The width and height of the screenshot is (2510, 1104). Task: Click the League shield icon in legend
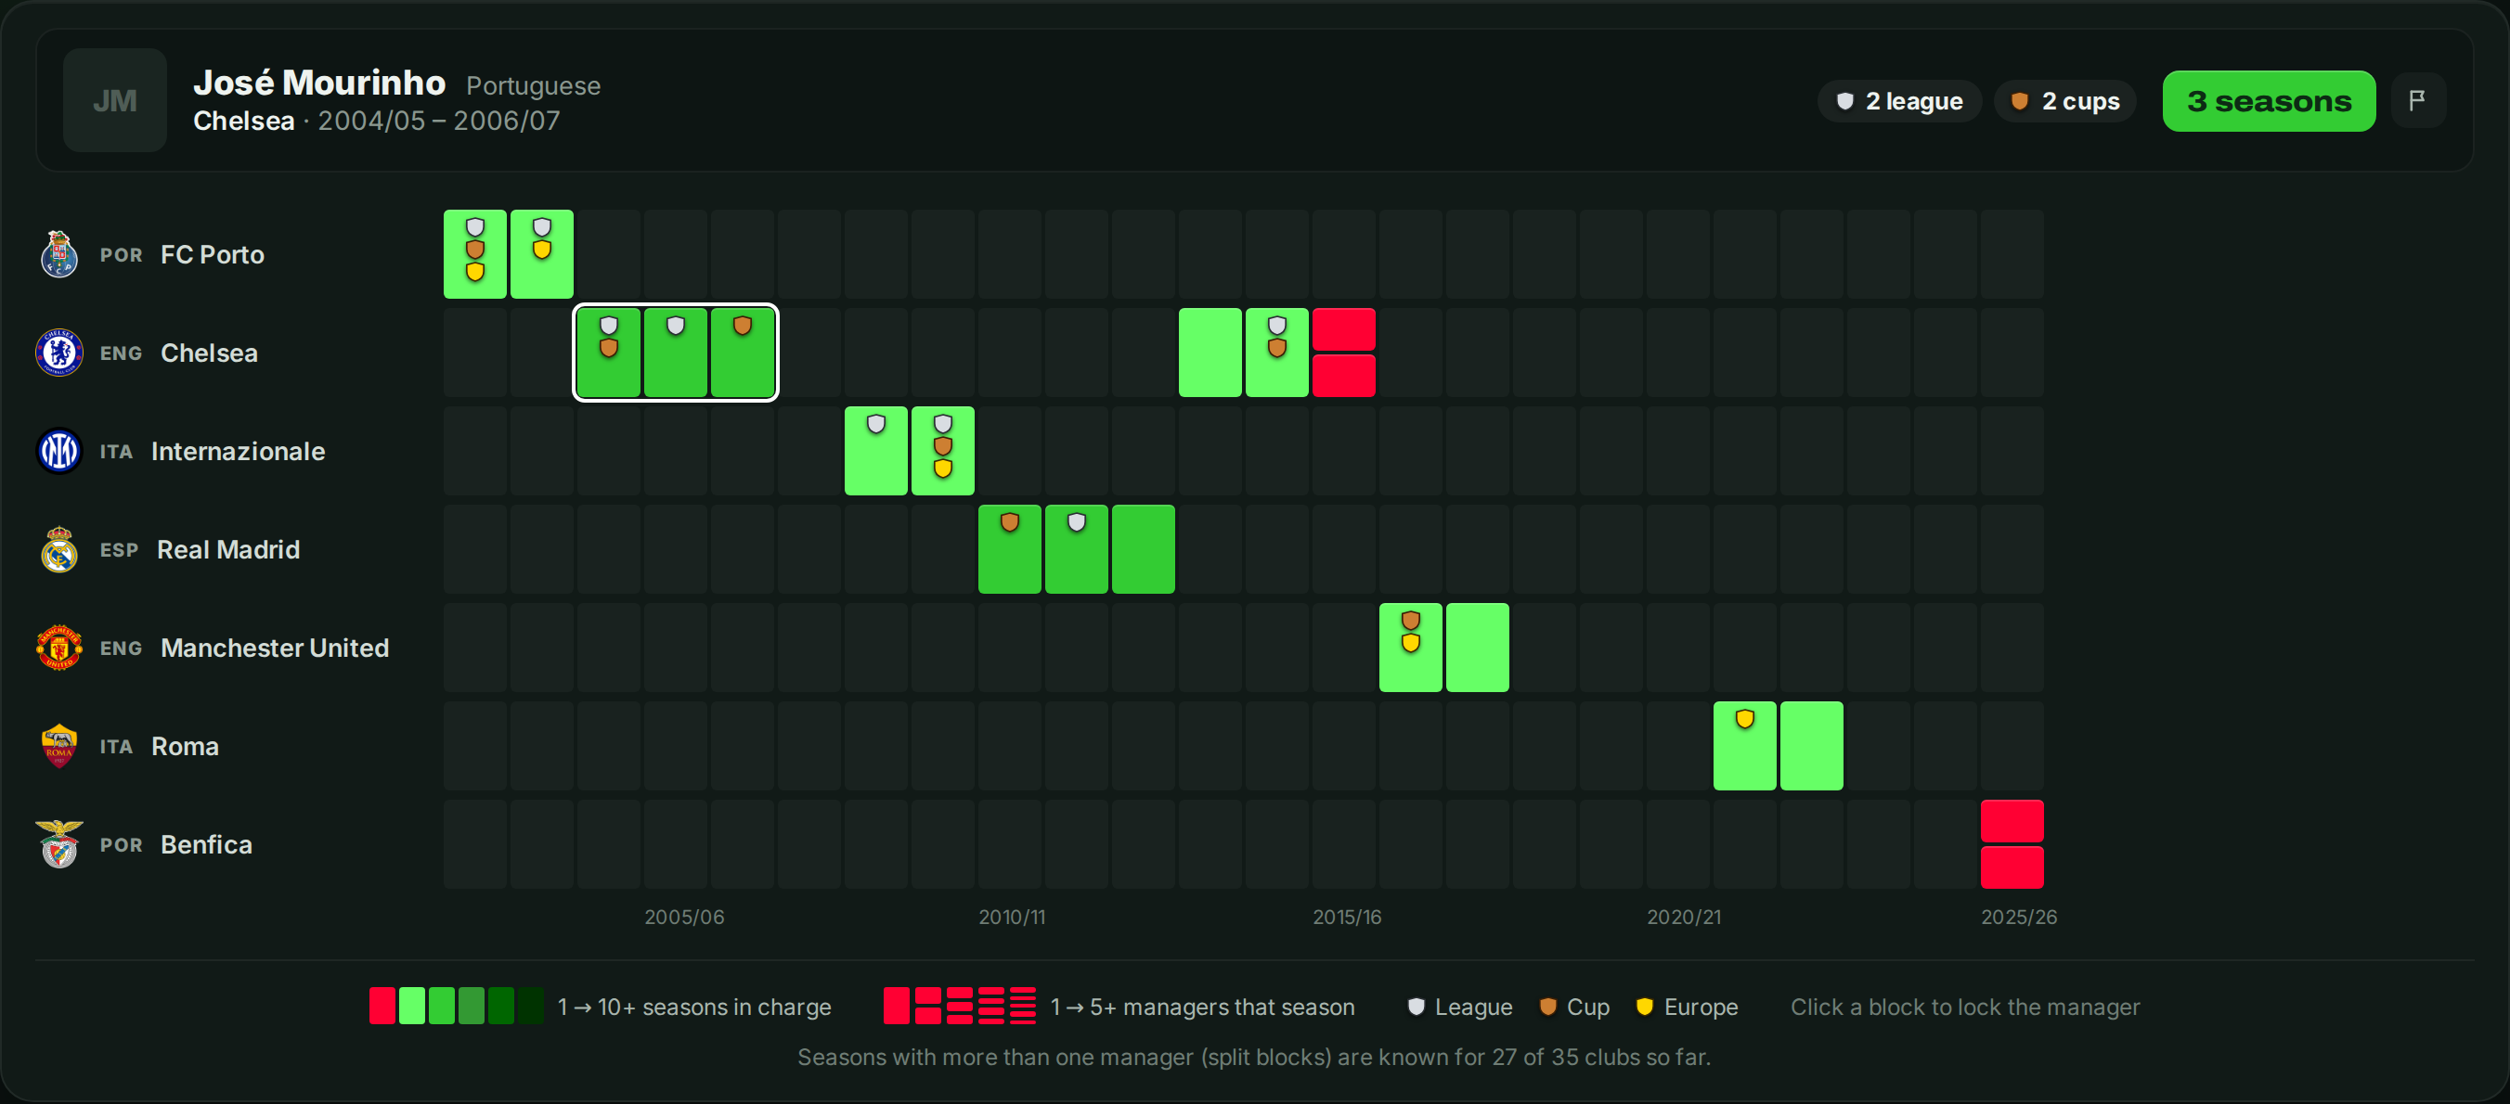1416,1007
